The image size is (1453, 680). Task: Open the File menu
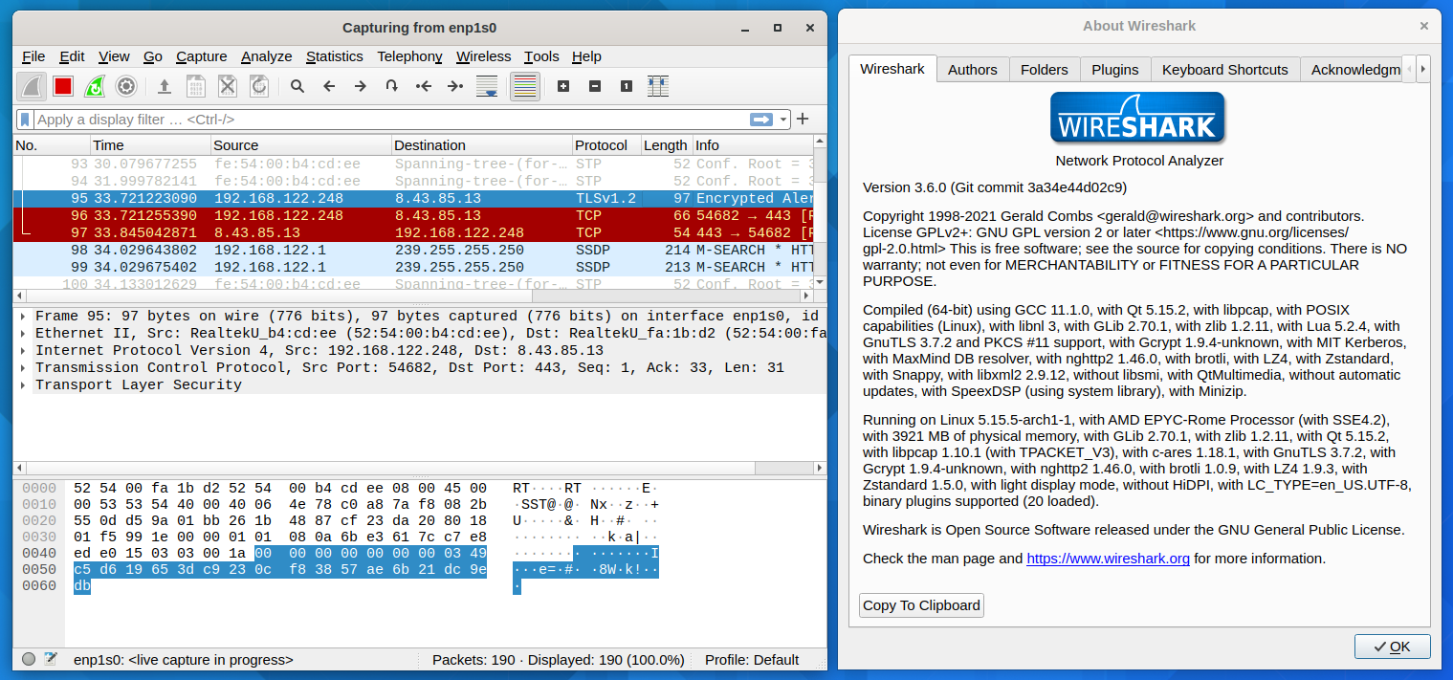(x=33, y=56)
